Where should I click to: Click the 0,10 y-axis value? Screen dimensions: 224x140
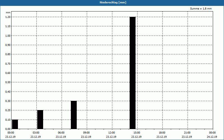point(8,120)
